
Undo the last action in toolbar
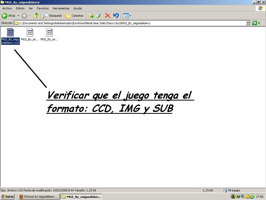point(116,16)
